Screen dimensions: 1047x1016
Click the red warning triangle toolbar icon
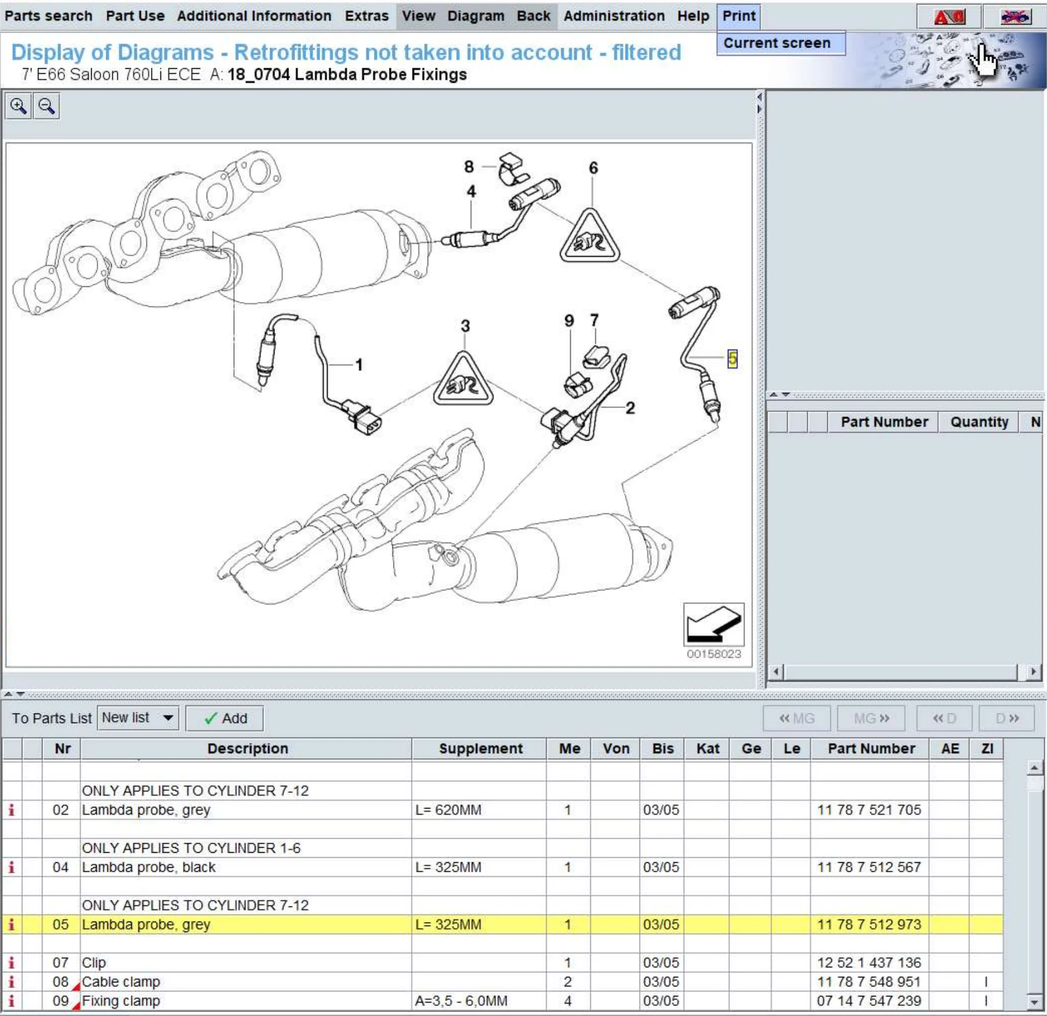click(x=949, y=17)
